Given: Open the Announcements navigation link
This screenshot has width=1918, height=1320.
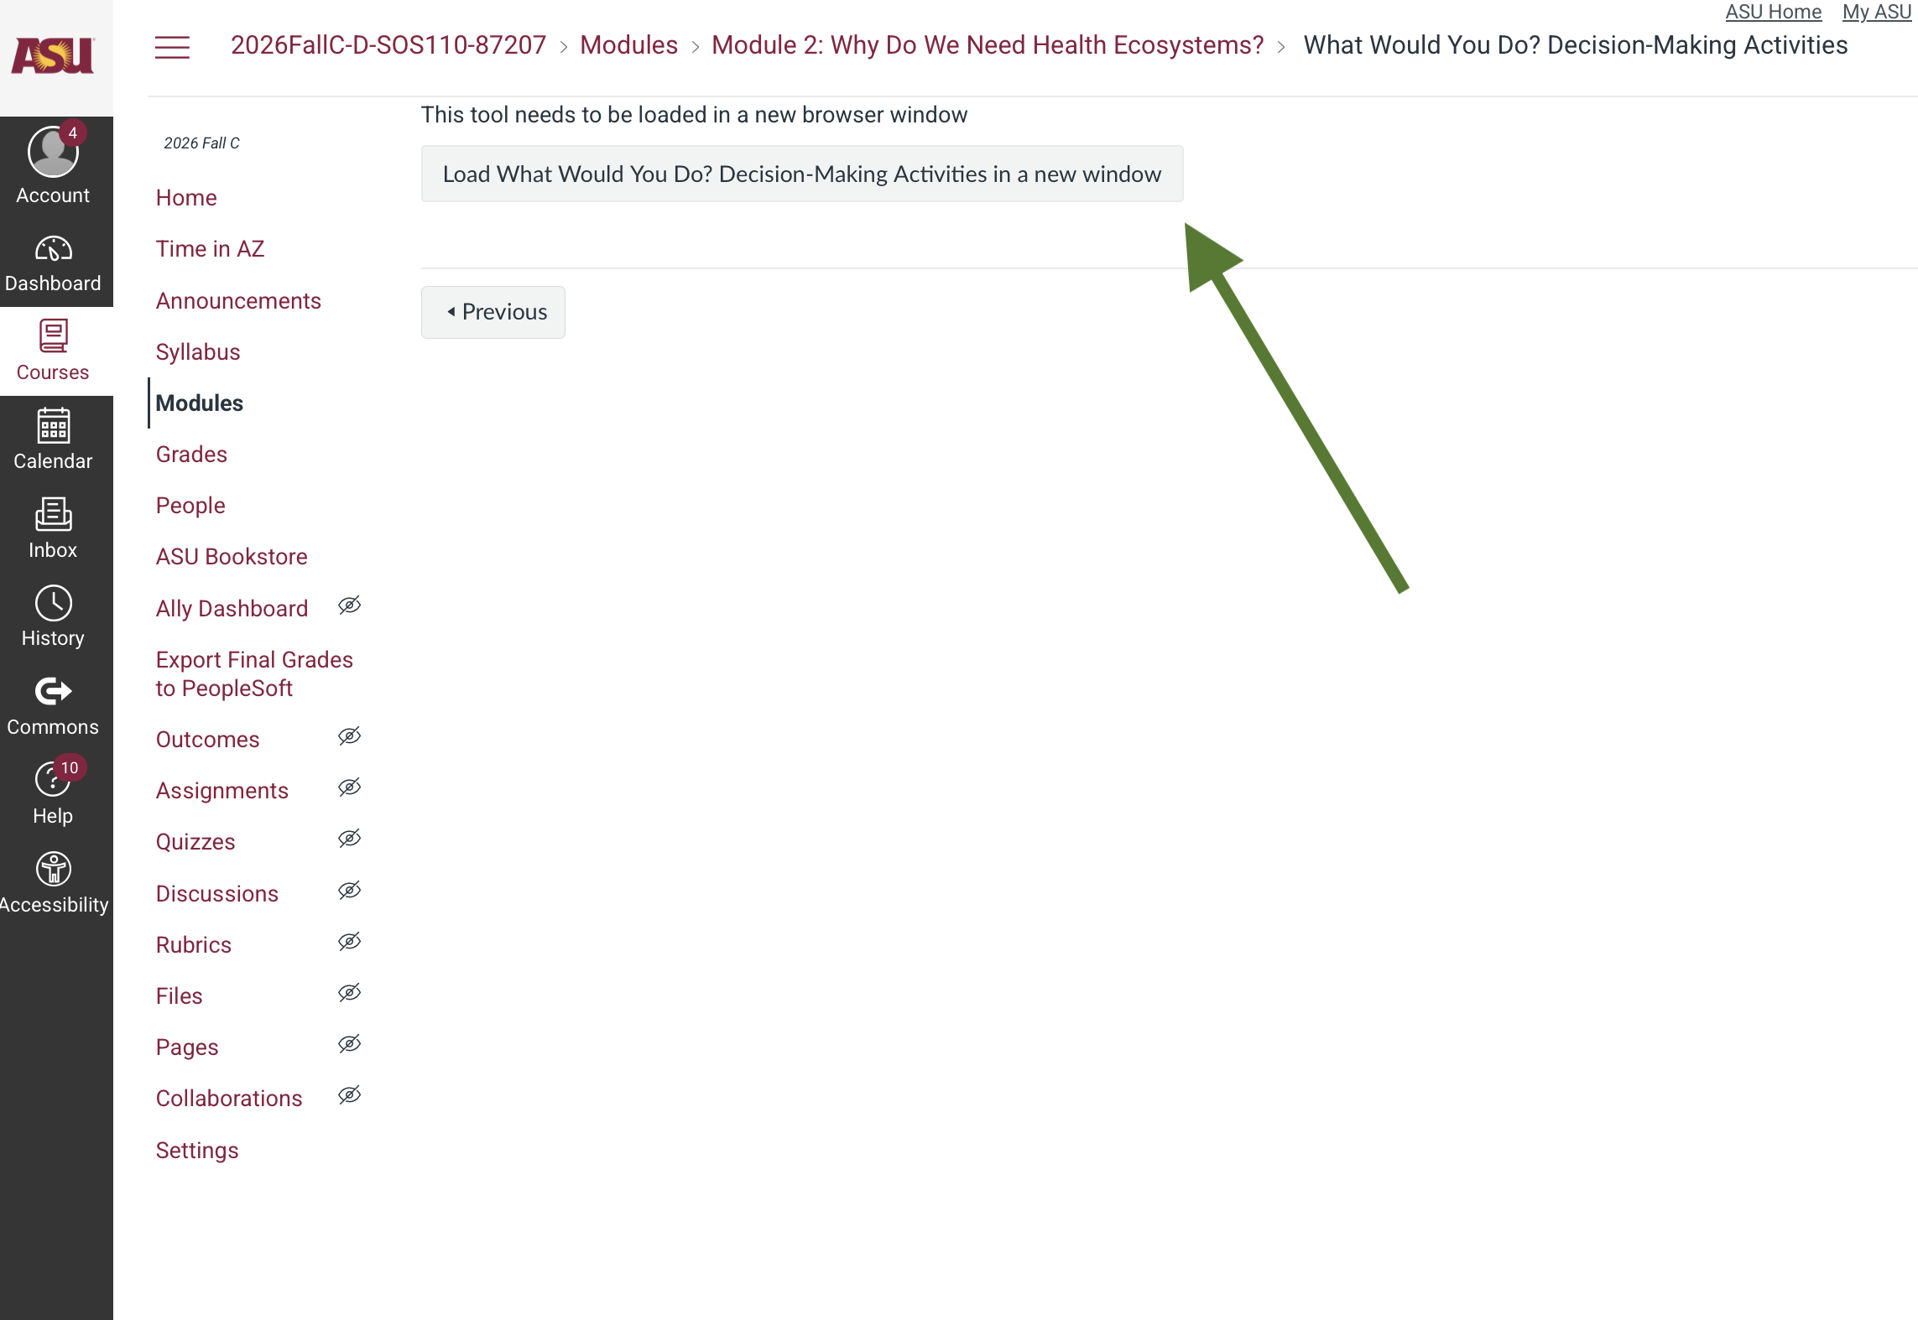Looking at the screenshot, I should (x=238, y=301).
